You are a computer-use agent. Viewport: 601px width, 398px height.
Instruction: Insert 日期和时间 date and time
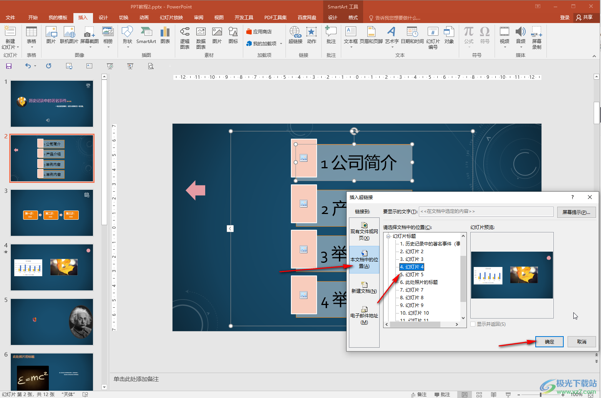[x=412, y=35]
